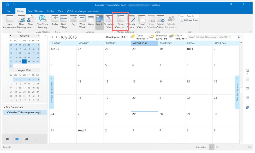
Task: Adjust the zoom slider
Action: click(233, 147)
